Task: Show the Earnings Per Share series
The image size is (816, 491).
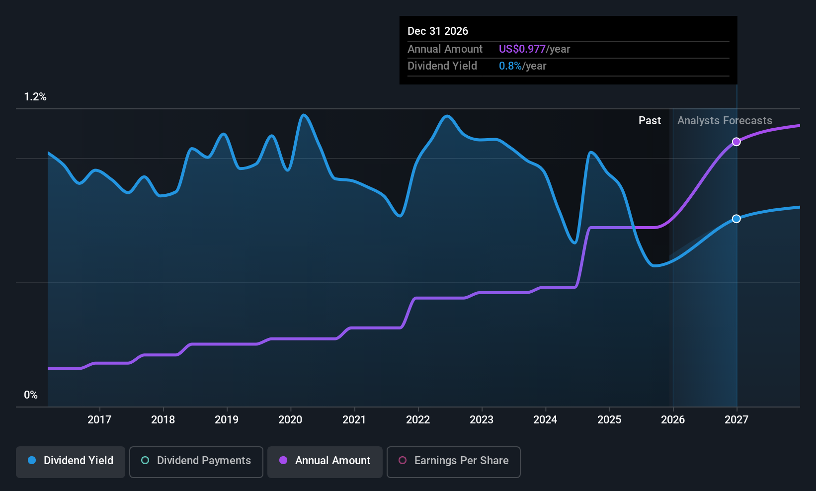Action: (x=453, y=462)
